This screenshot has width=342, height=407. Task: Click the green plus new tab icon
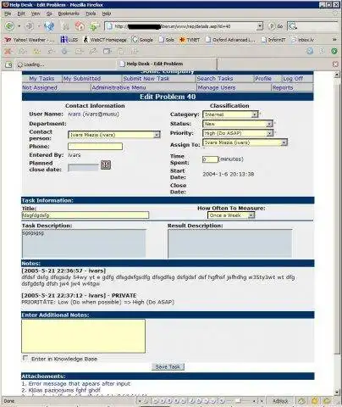tap(94, 26)
